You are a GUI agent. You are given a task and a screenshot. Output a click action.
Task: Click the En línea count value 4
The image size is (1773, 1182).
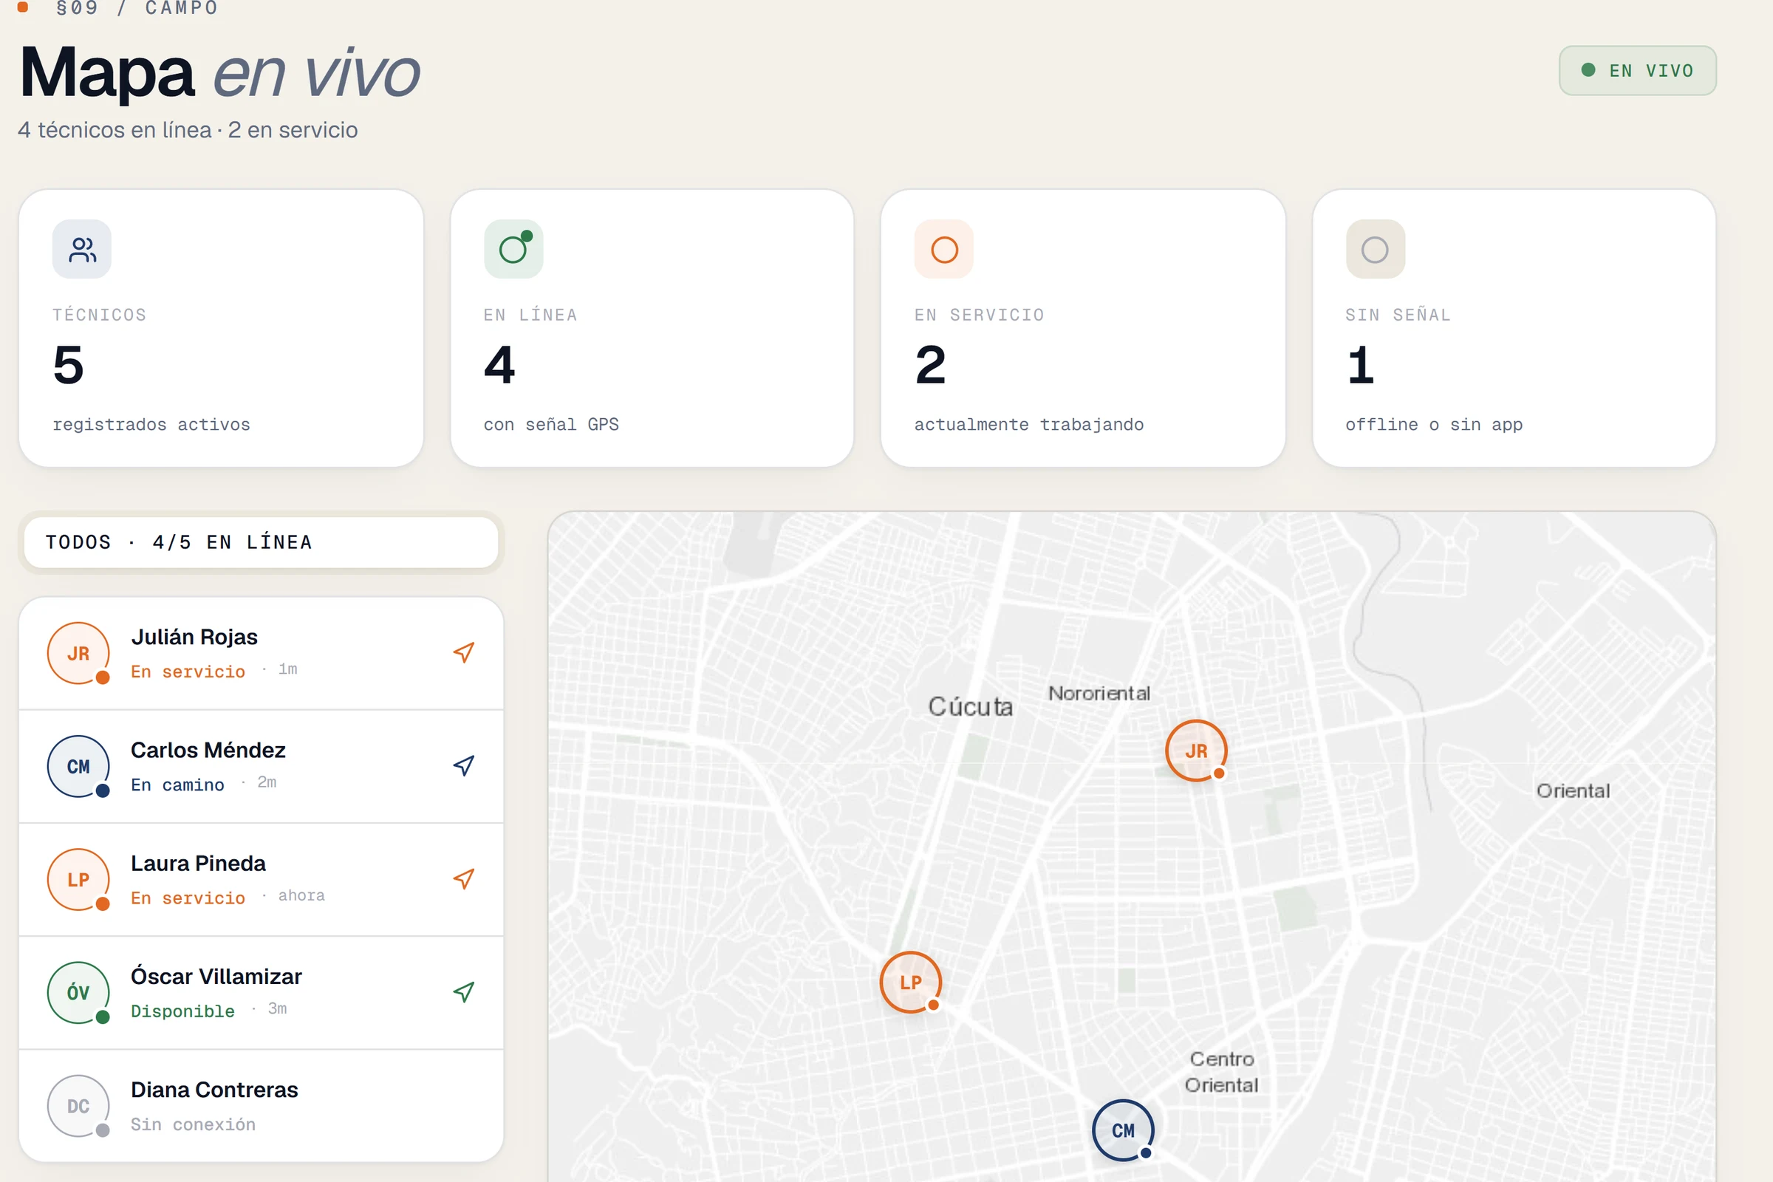499,365
